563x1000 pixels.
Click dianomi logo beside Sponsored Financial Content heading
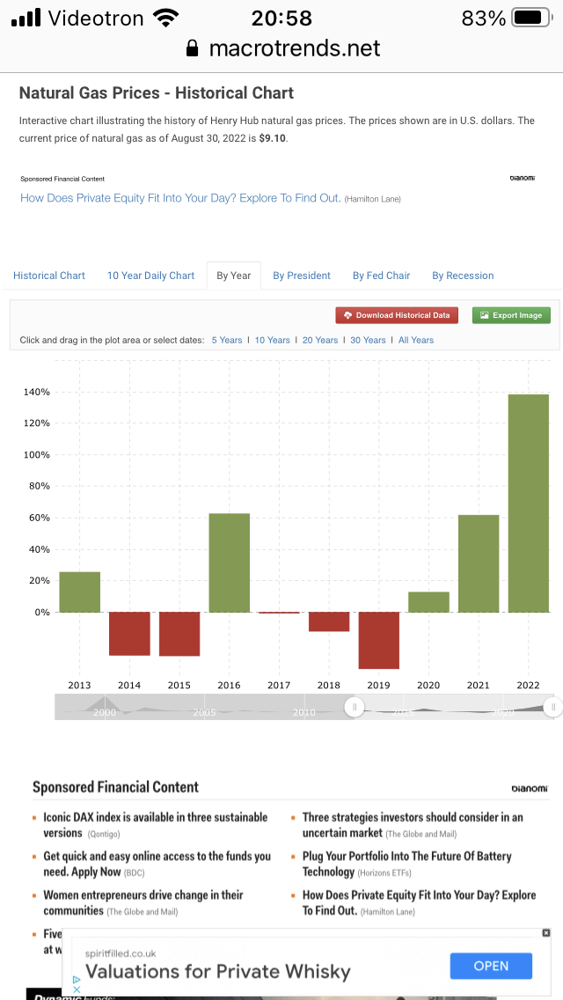(x=530, y=788)
